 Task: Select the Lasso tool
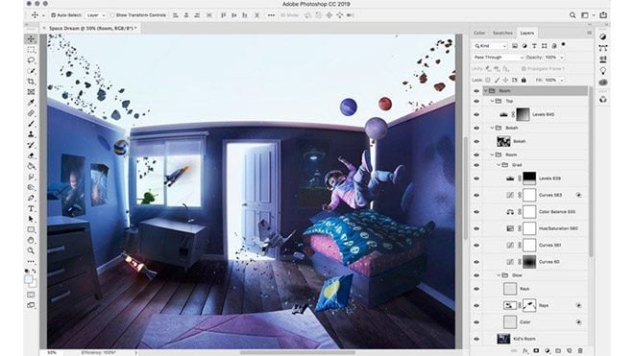(x=31, y=60)
